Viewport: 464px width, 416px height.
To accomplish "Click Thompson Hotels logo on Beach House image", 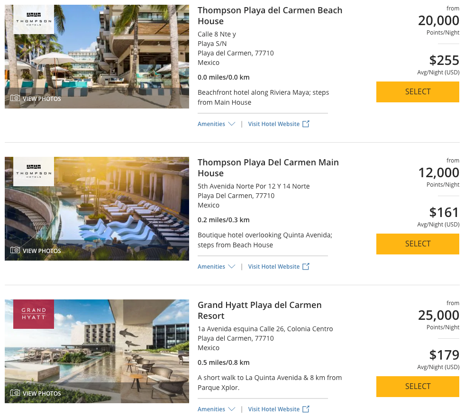I will (x=34, y=19).
